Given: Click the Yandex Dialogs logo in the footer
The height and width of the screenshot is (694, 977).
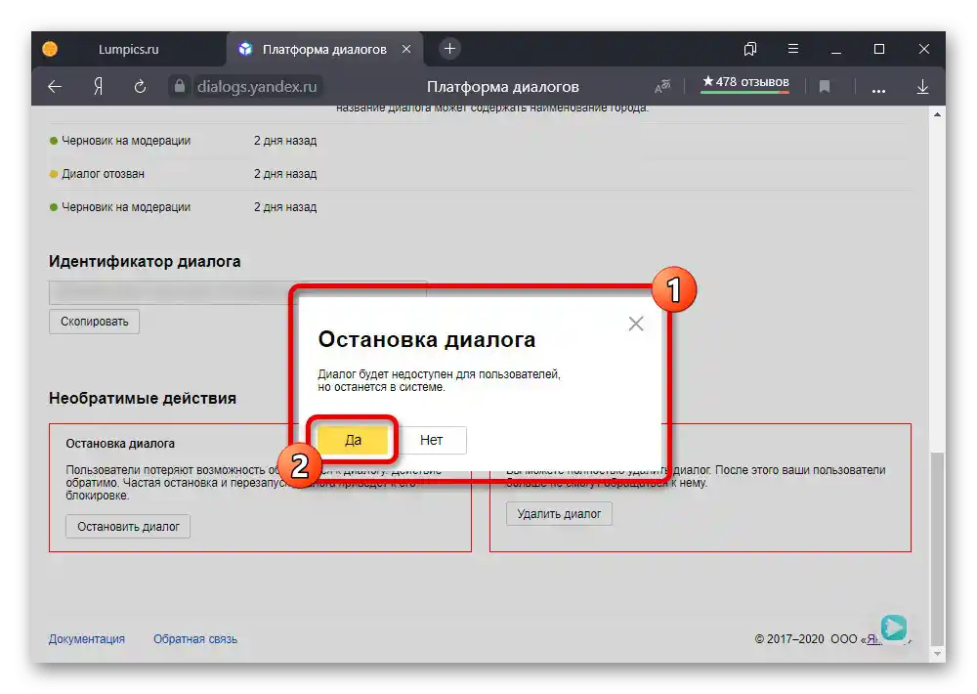Looking at the screenshot, I should [894, 629].
